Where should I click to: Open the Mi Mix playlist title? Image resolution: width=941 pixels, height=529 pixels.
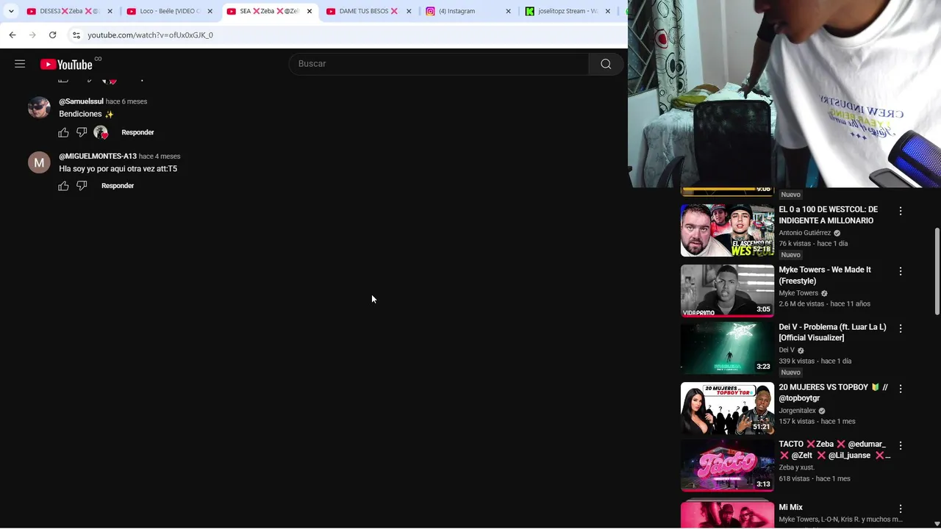[x=791, y=508]
